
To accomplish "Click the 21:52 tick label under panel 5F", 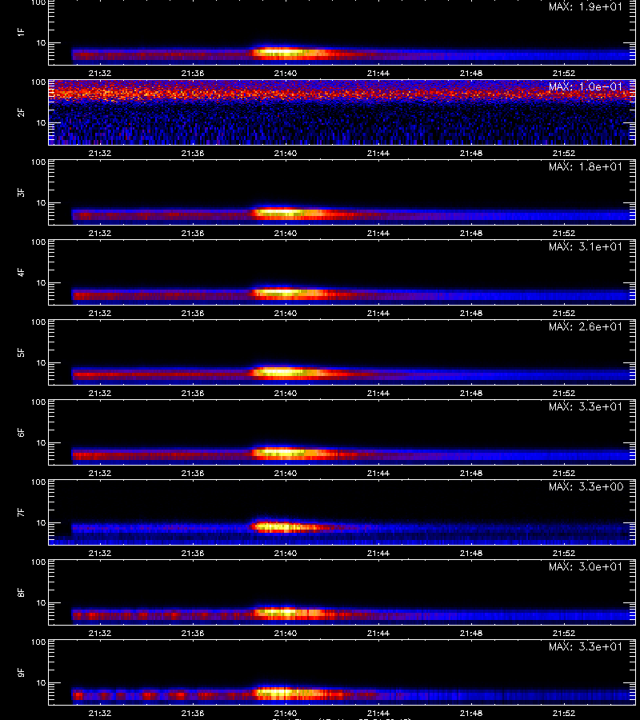I will [564, 393].
